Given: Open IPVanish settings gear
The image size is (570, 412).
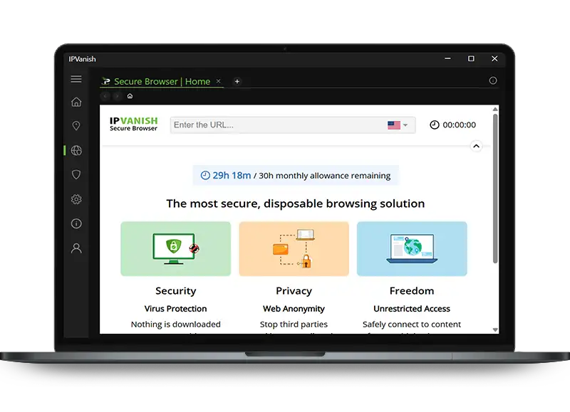Looking at the screenshot, I should [76, 199].
